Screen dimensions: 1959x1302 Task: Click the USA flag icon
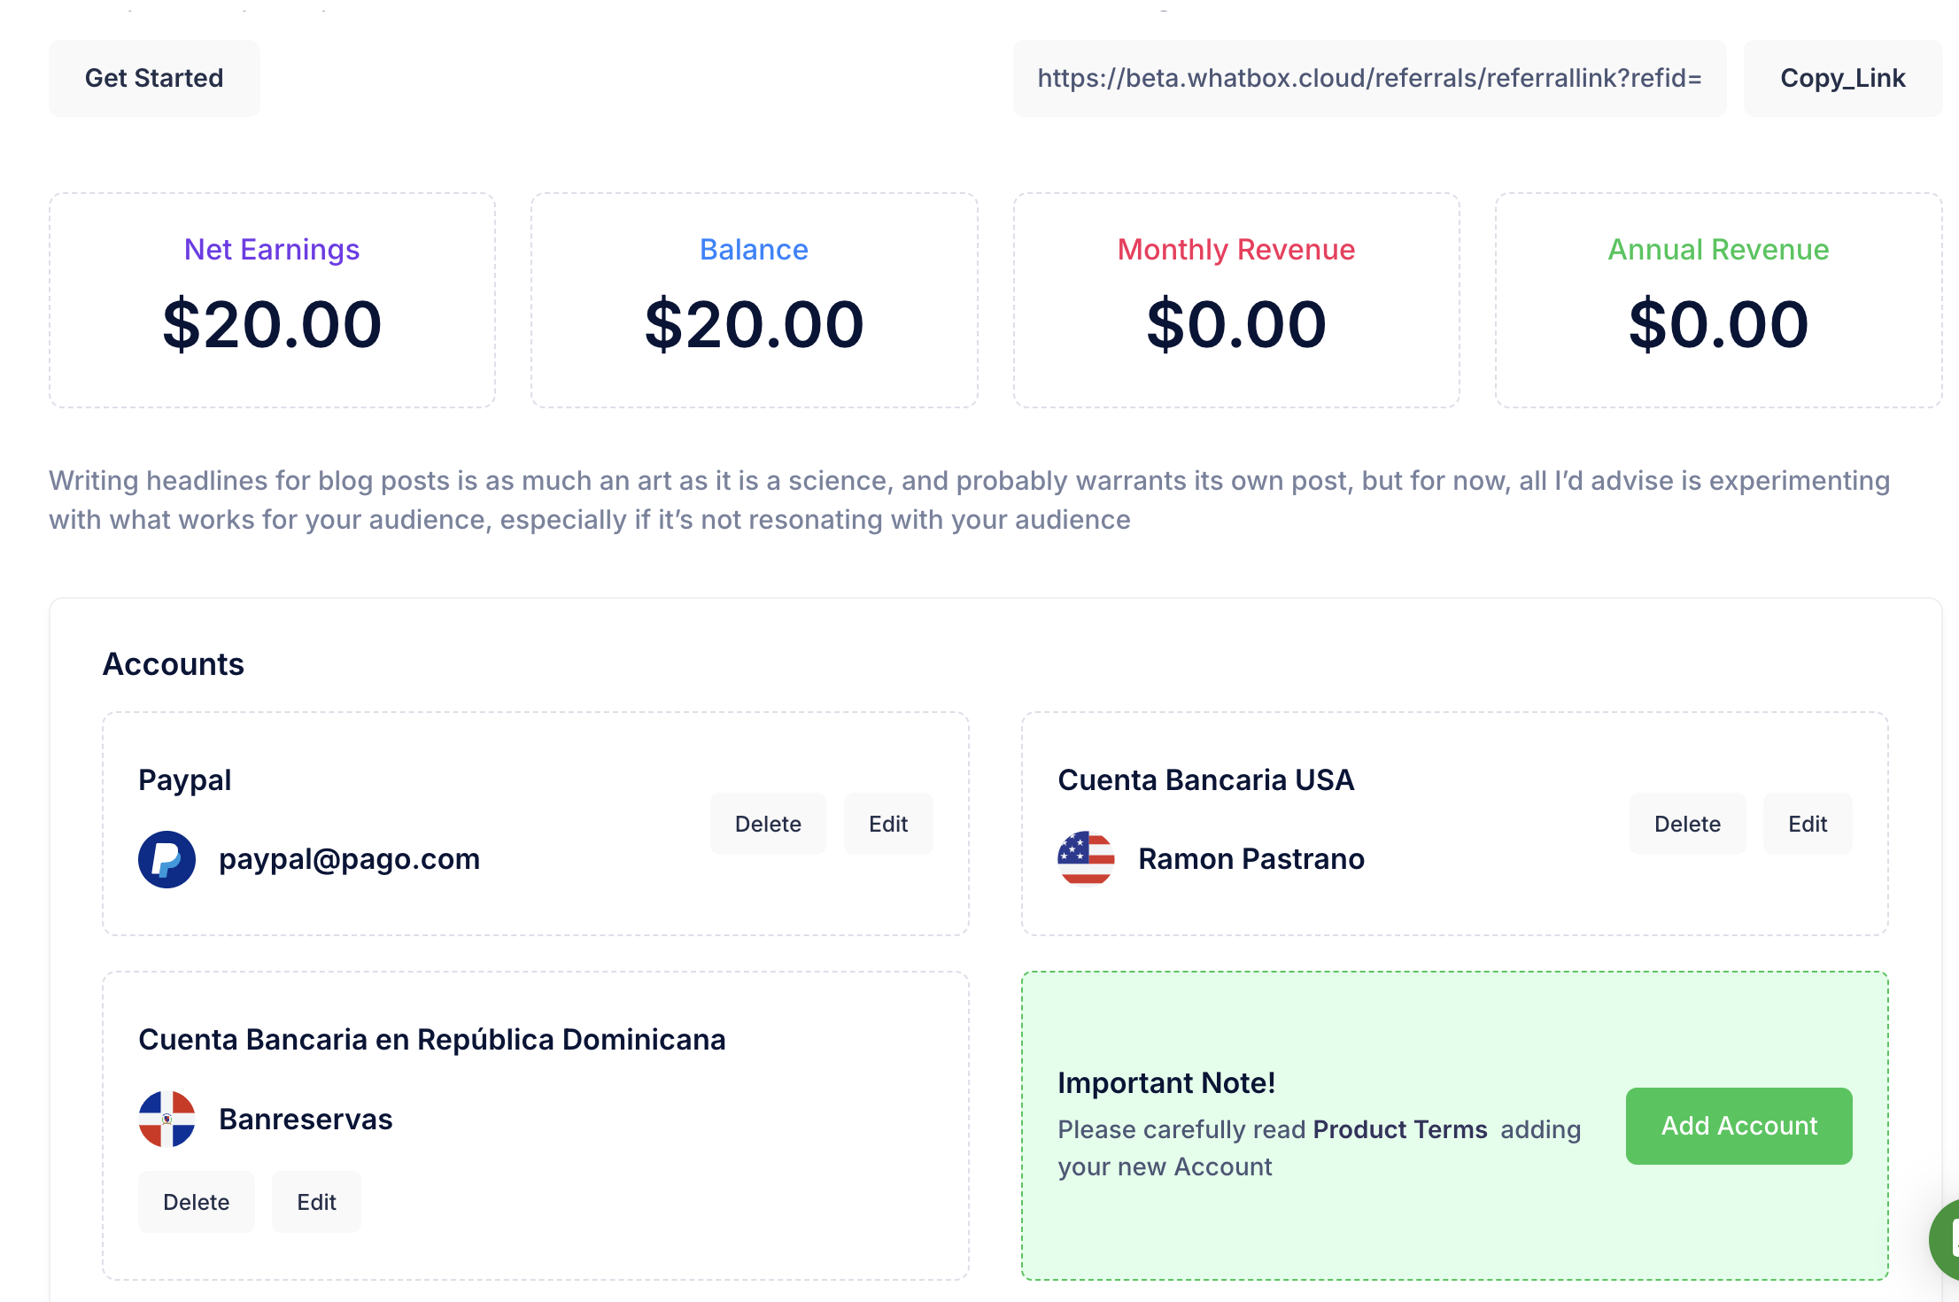(1086, 858)
